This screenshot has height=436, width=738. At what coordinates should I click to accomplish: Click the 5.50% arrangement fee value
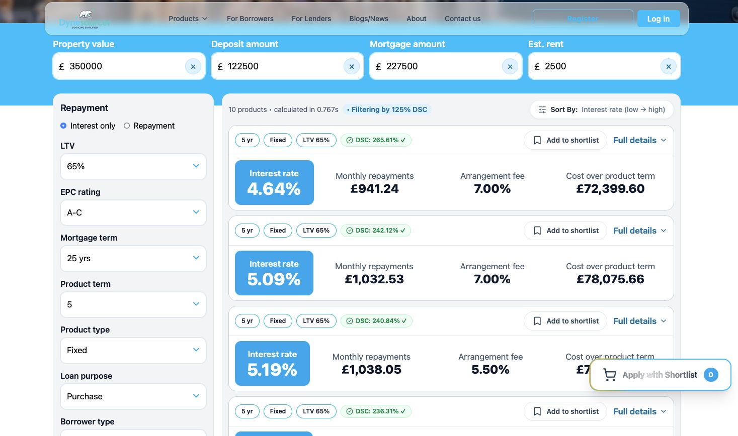pyautogui.click(x=490, y=370)
